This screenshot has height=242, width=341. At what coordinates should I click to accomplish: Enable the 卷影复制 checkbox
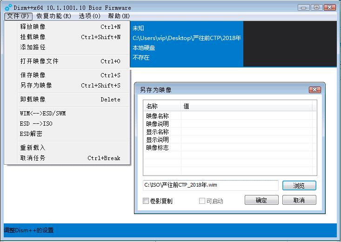(x=146, y=201)
